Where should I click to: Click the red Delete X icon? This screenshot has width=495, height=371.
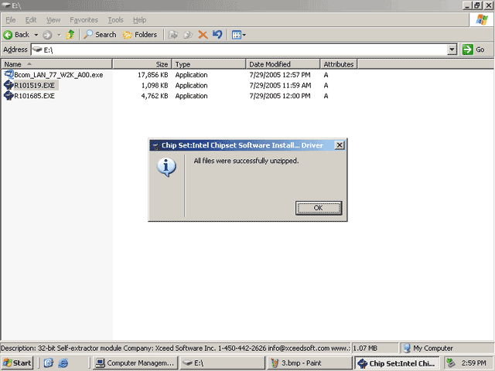[x=203, y=35]
